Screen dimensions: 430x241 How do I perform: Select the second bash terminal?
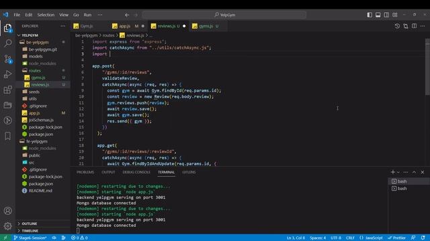click(408, 188)
